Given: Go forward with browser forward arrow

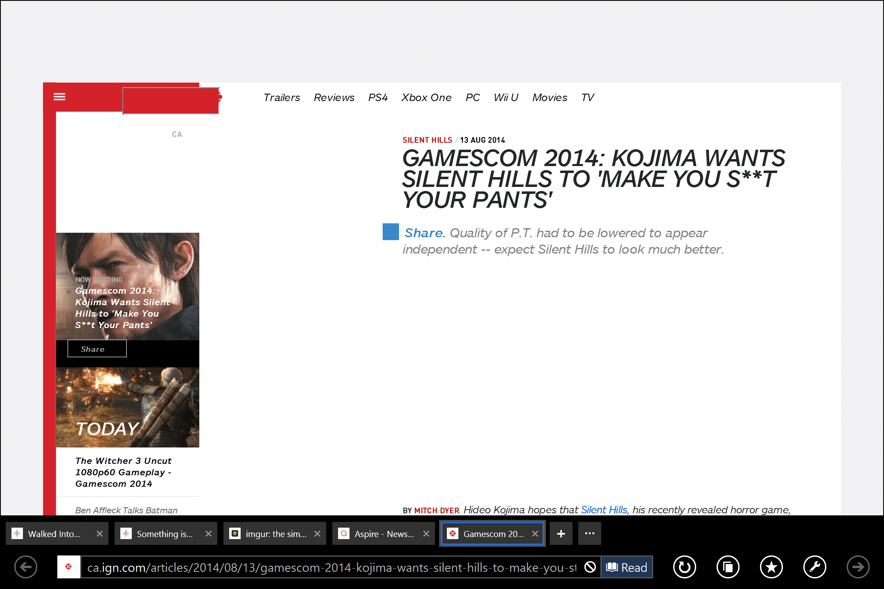Looking at the screenshot, I should [858, 567].
